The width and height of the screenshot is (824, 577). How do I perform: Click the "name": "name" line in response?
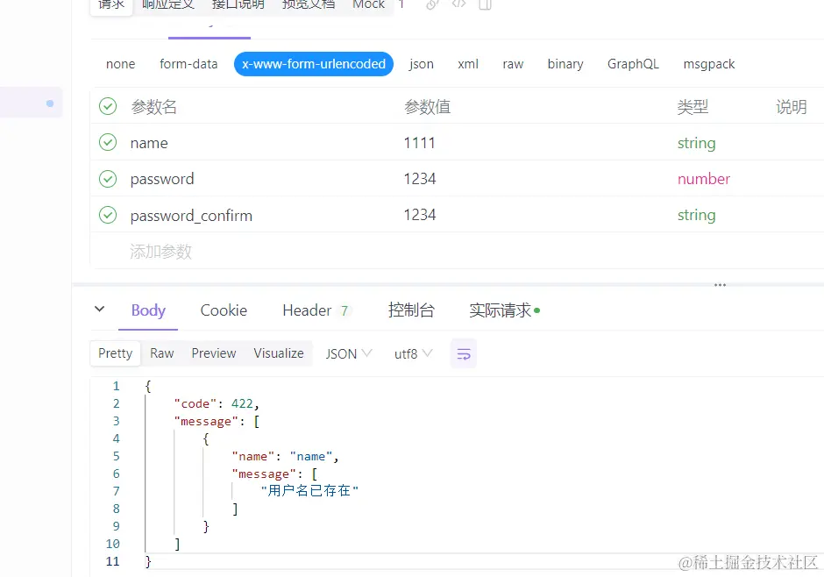[x=286, y=456]
